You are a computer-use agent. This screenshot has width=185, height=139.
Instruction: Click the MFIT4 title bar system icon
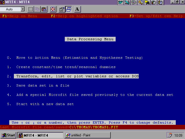click(2, 2)
